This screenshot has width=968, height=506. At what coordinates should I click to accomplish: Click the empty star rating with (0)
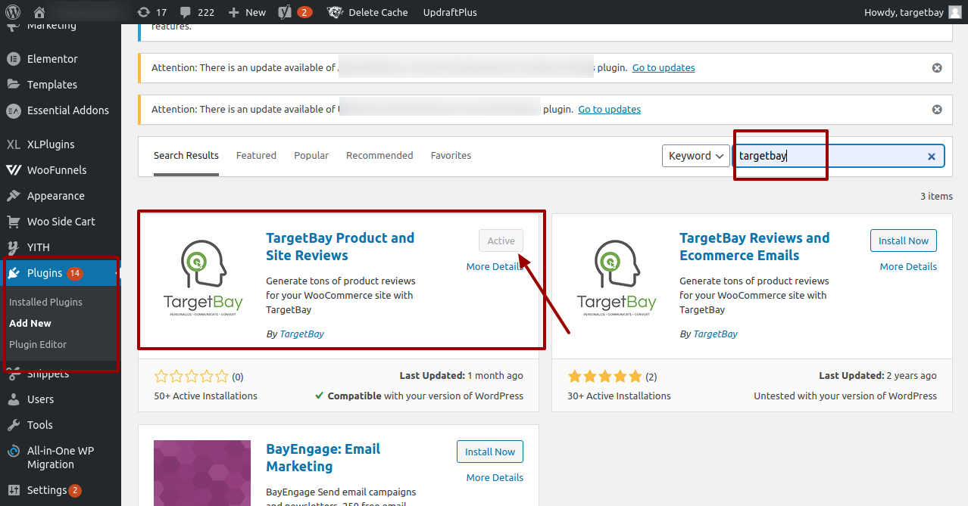[x=198, y=376]
